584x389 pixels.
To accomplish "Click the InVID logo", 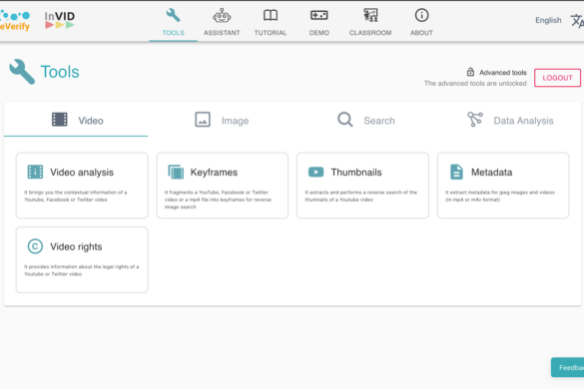I will tap(60, 20).
